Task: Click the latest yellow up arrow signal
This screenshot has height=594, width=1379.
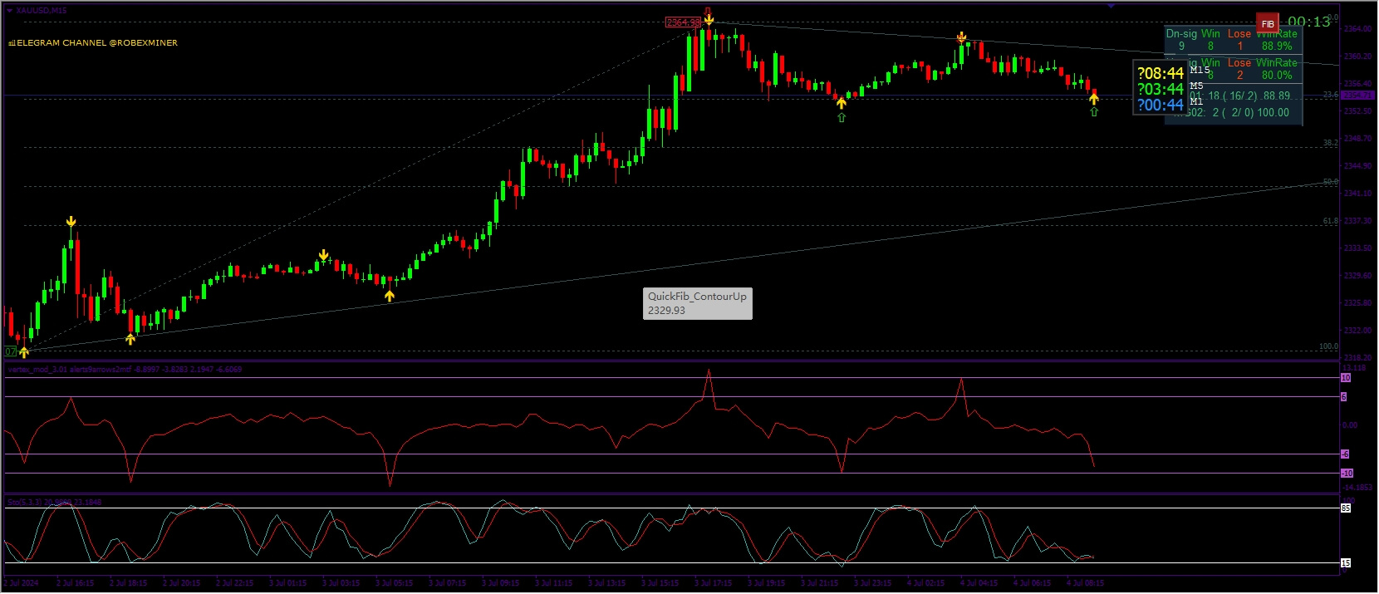Action: [x=1094, y=99]
